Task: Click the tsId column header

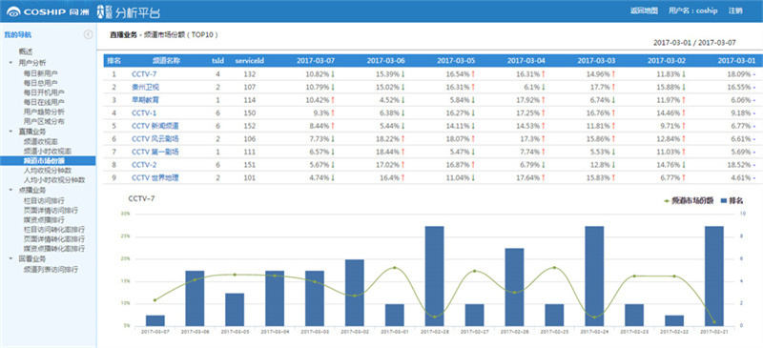Action: tap(217, 61)
